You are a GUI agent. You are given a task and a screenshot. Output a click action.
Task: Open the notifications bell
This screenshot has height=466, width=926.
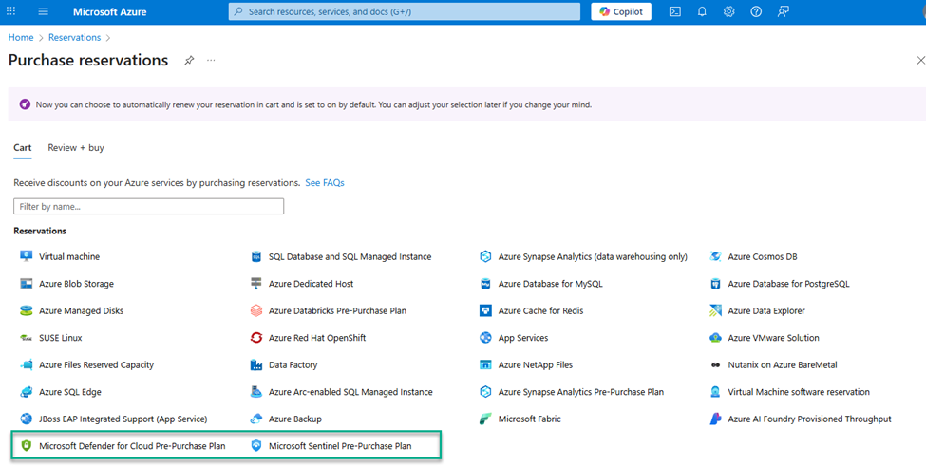click(702, 11)
